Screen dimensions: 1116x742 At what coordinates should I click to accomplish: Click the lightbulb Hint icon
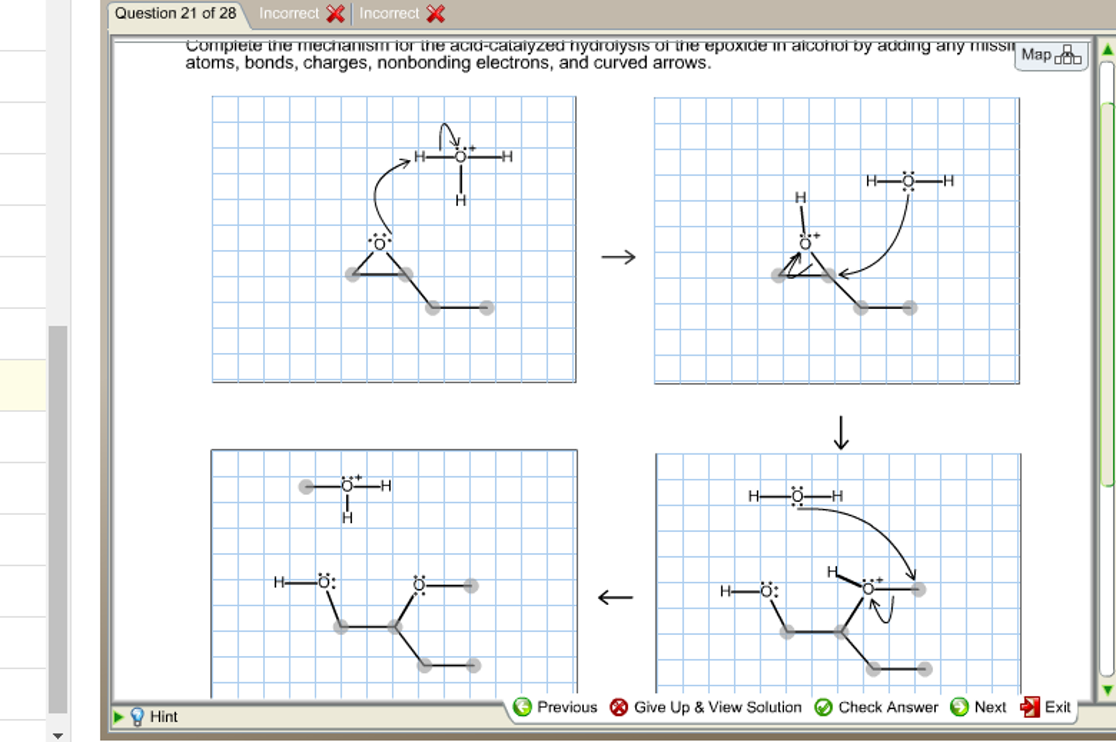pos(138,716)
